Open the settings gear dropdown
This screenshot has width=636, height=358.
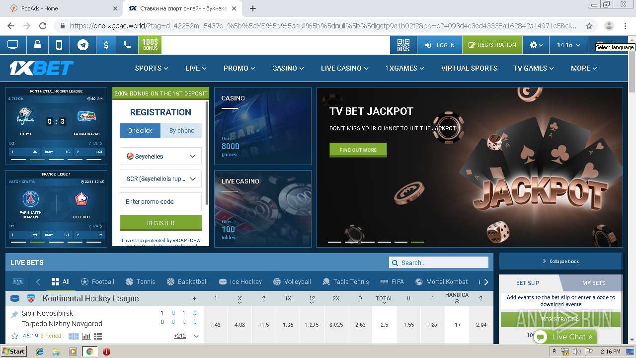click(x=536, y=45)
